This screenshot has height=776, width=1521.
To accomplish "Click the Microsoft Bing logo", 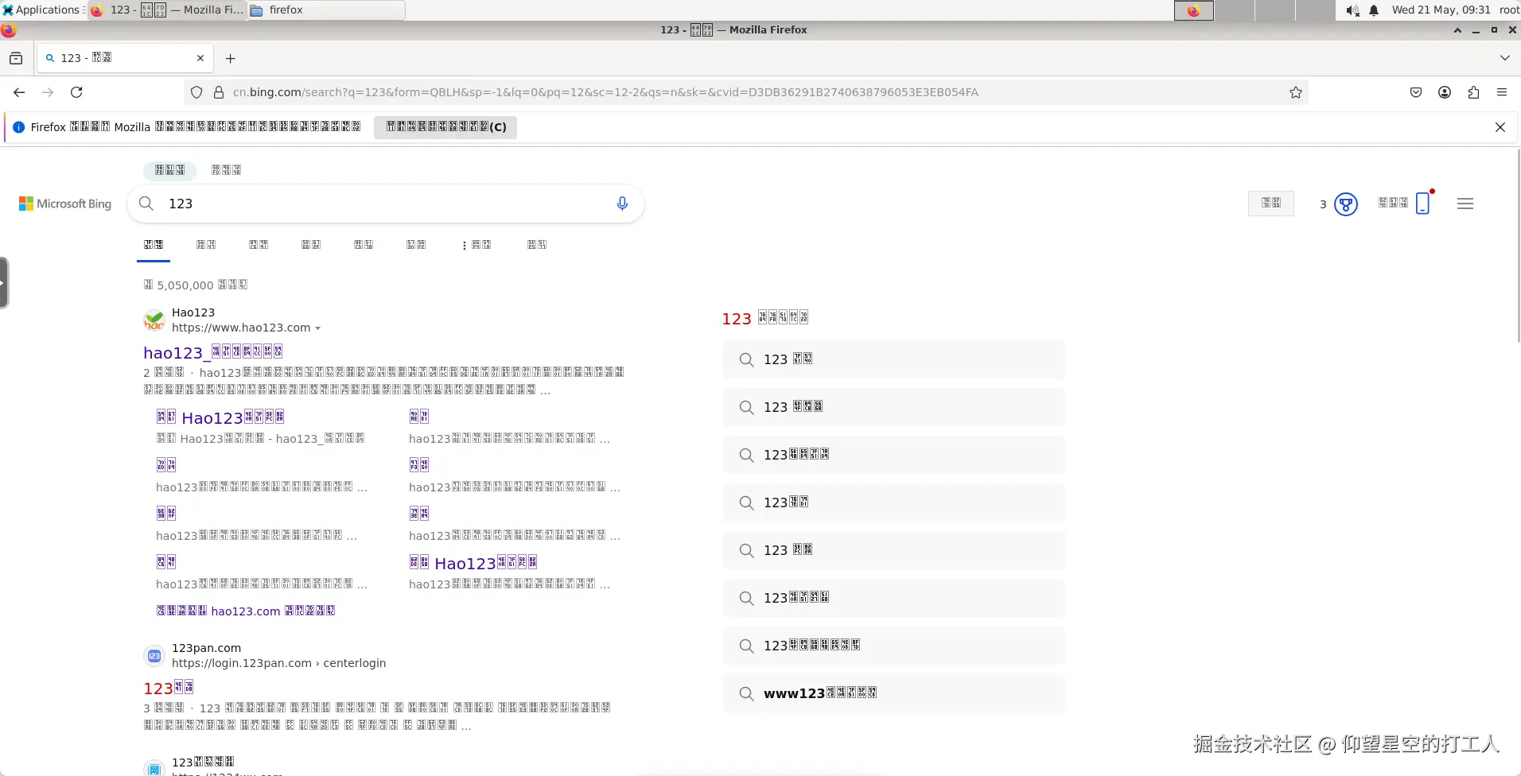I will pyautogui.click(x=65, y=204).
